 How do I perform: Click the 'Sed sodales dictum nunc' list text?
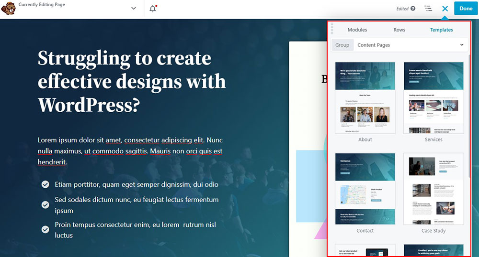(x=137, y=205)
